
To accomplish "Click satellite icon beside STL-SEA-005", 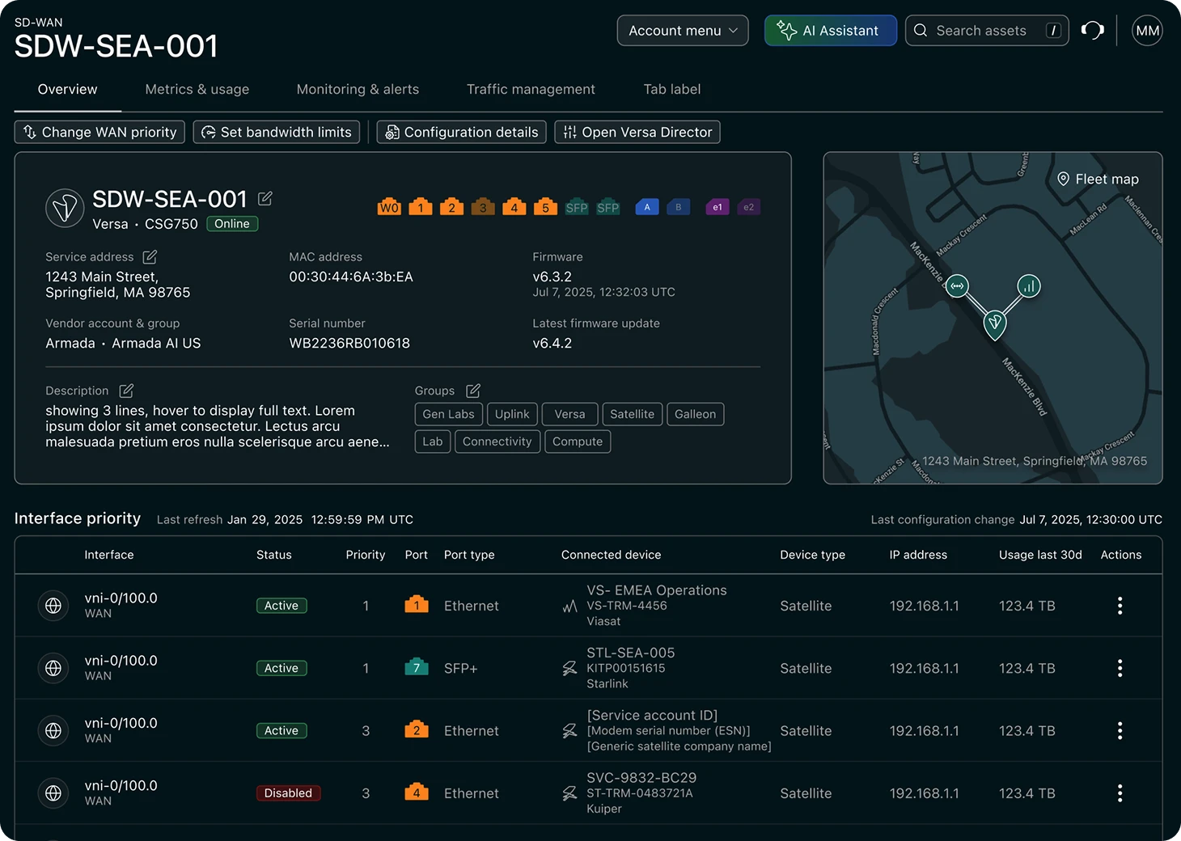I will 569,668.
